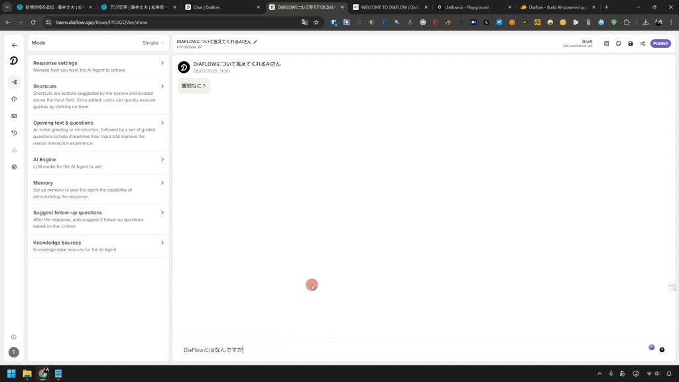Click the greyed-out integrations icon in the sidebar

tap(15, 150)
